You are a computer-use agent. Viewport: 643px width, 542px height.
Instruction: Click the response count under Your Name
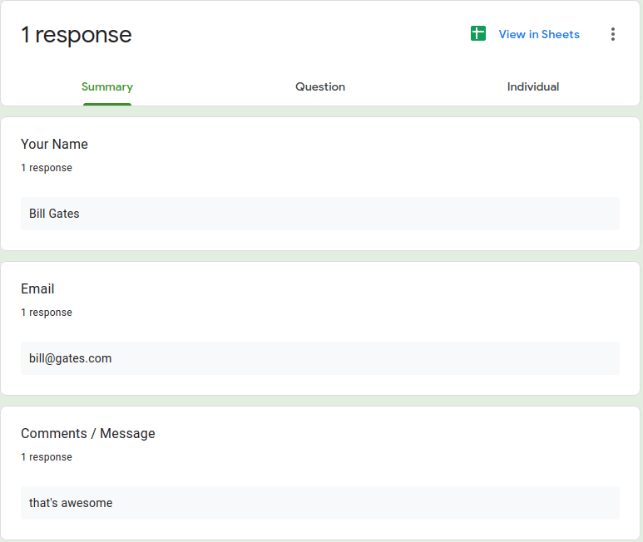coord(47,168)
